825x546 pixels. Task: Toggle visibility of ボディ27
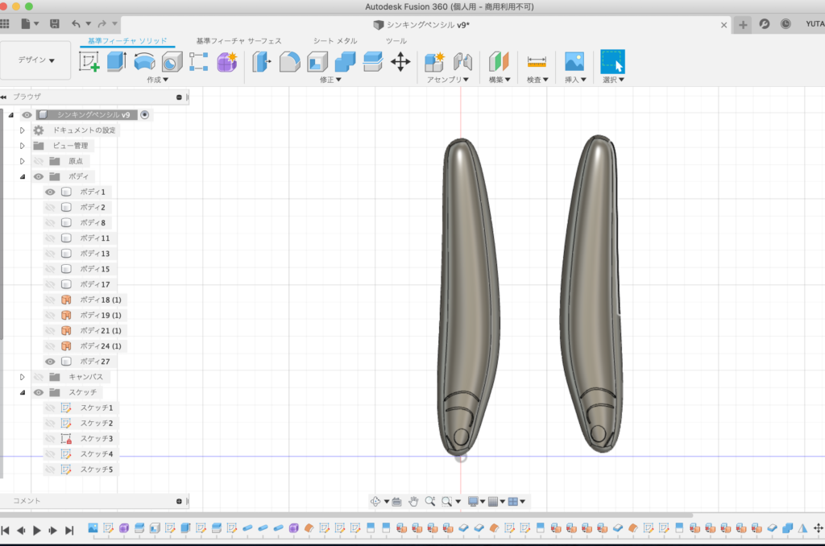(x=50, y=362)
